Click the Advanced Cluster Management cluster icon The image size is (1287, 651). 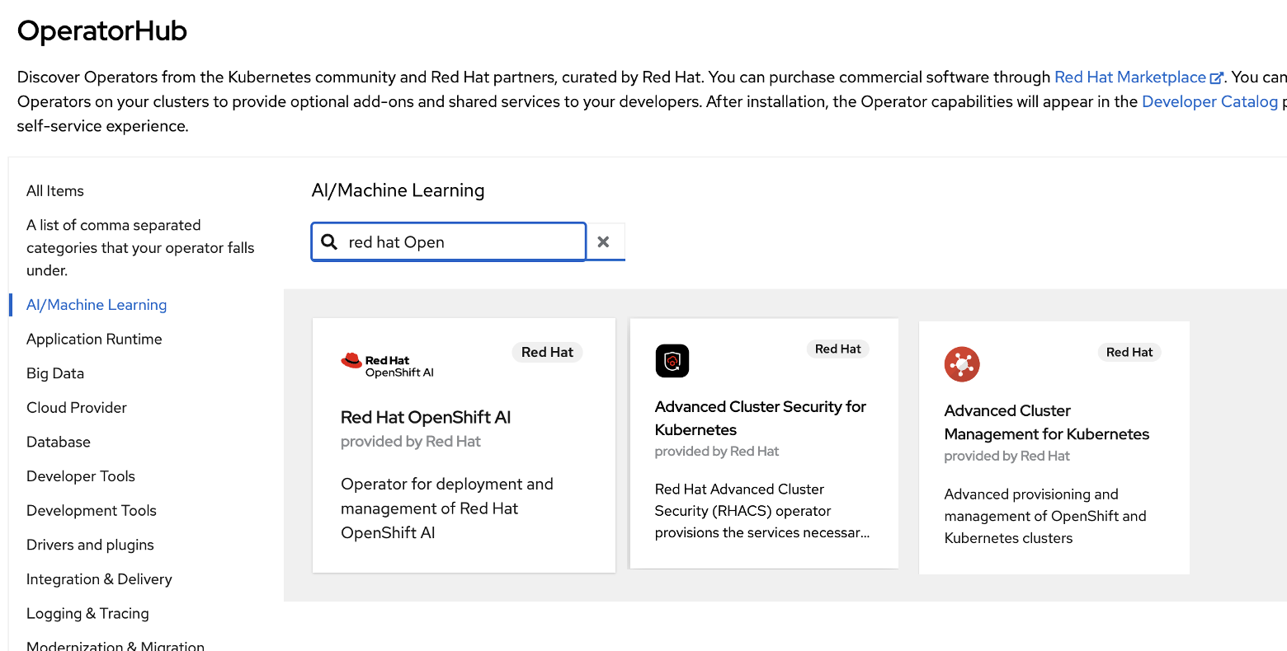962,364
